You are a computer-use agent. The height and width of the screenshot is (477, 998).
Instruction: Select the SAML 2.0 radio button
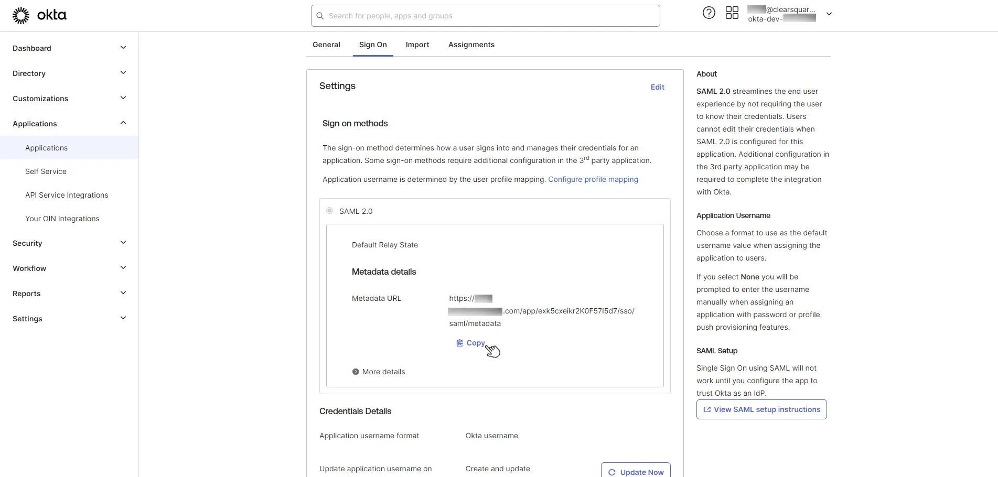[329, 211]
